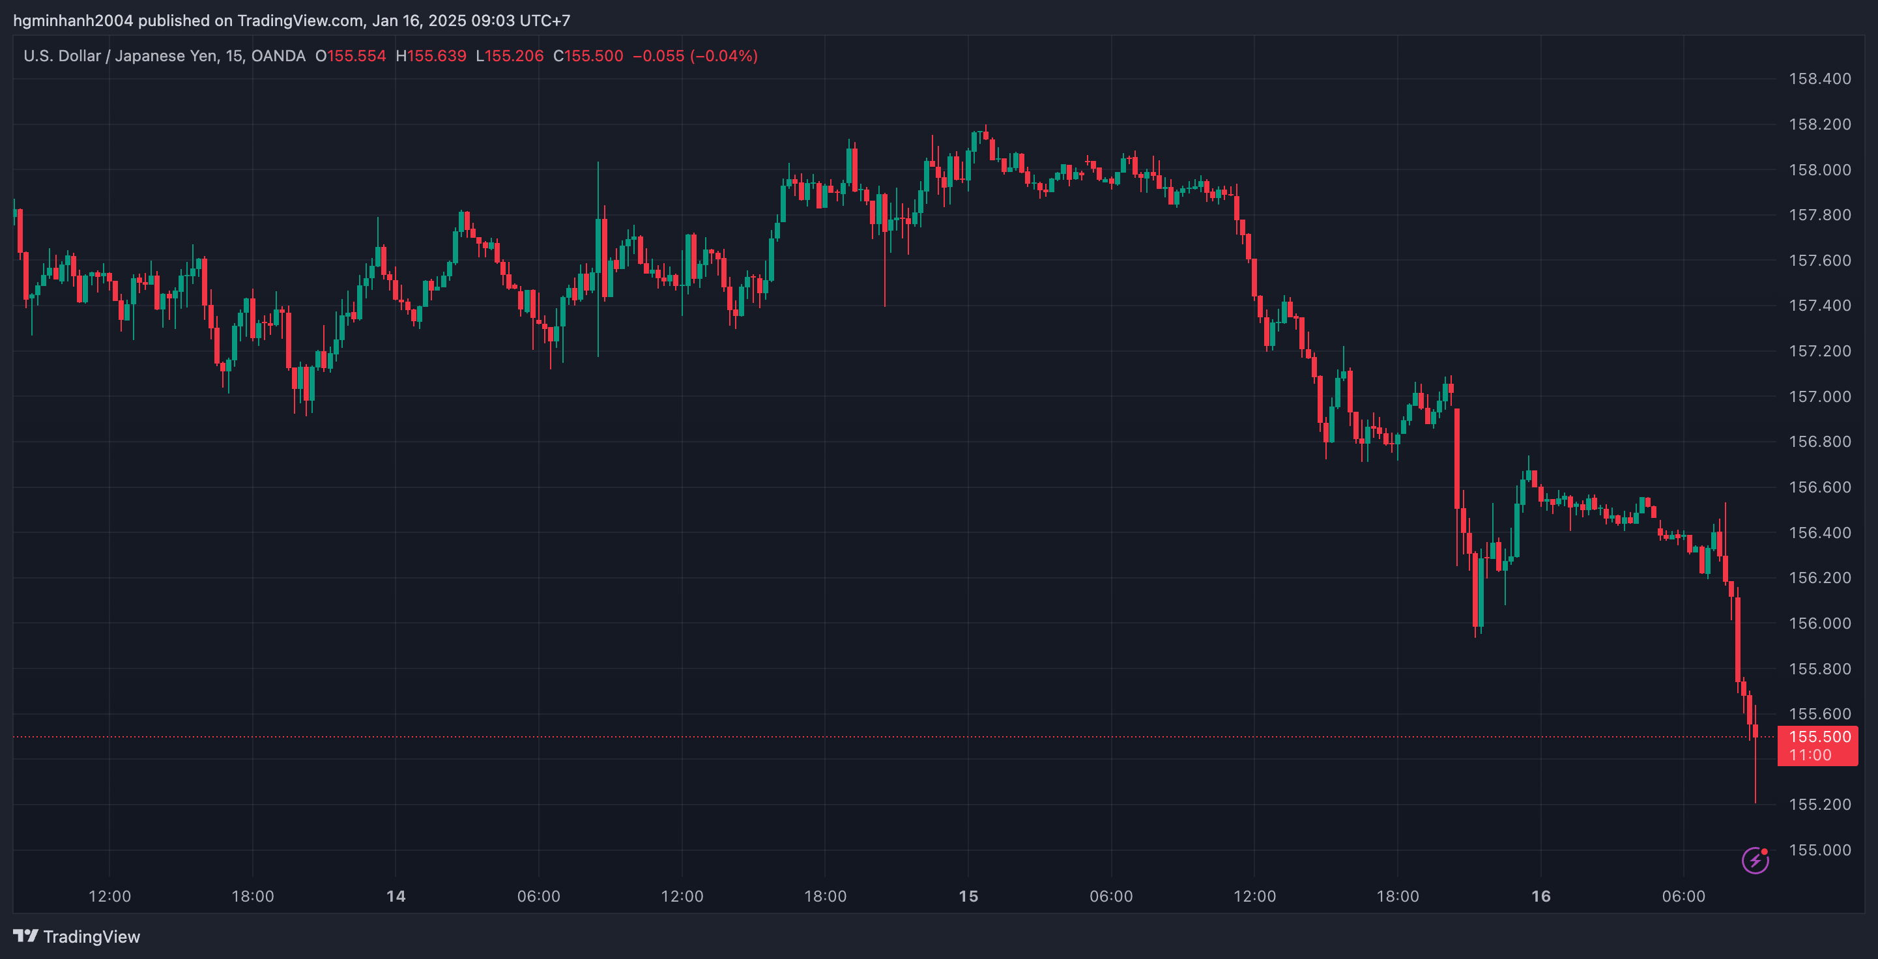Click the 157.600 price axis label
The image size is (1878, 959).
tap(1819, 260)
